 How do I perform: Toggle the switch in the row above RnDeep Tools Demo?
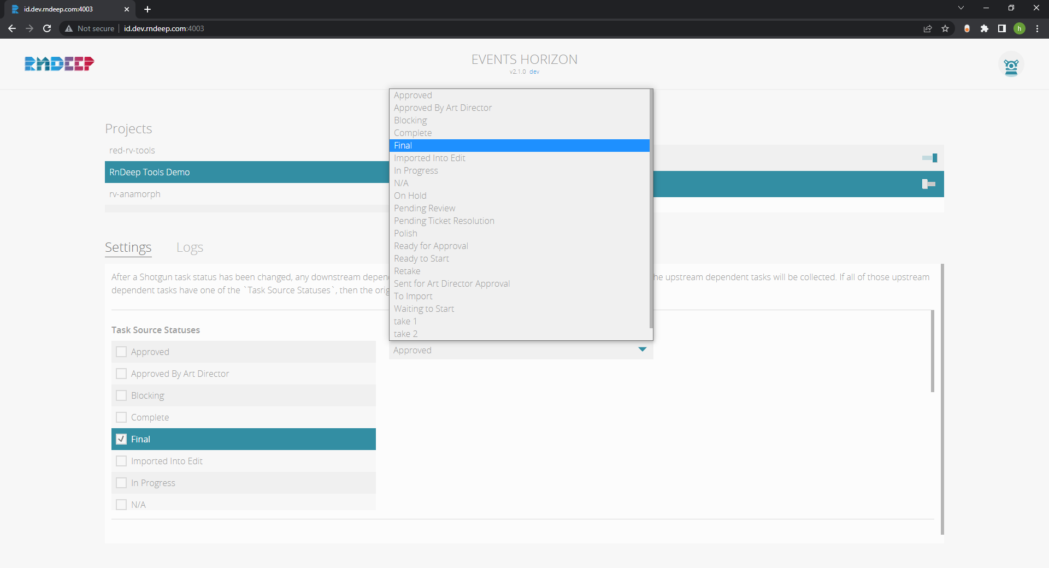pos(929,158)
